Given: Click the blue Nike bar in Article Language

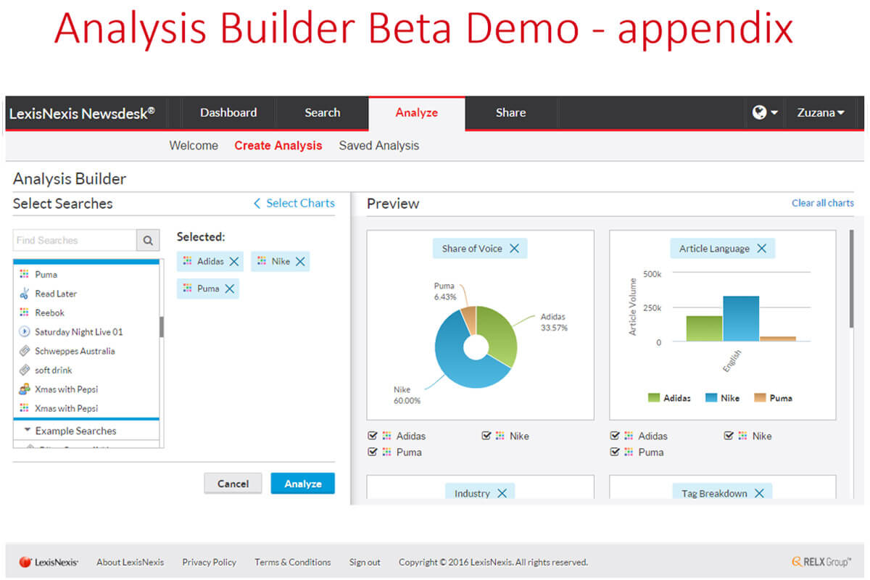Looking at the screenshot, I should [741, 318].
